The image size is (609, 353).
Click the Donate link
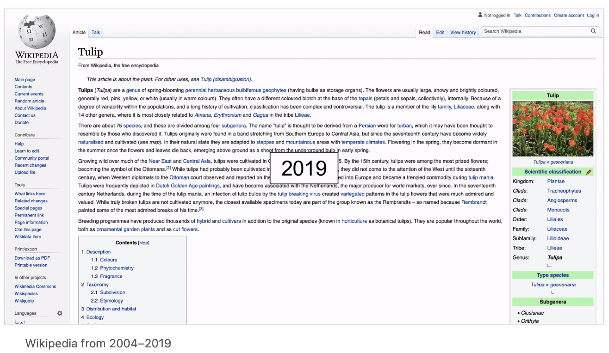click(22, 123)
